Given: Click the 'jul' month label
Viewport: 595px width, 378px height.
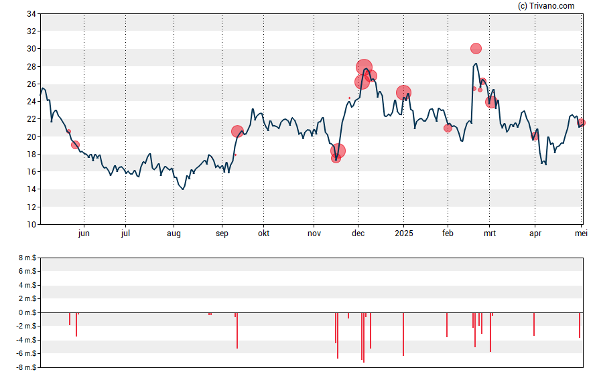Looking at the screenshot, I should 125,233.
